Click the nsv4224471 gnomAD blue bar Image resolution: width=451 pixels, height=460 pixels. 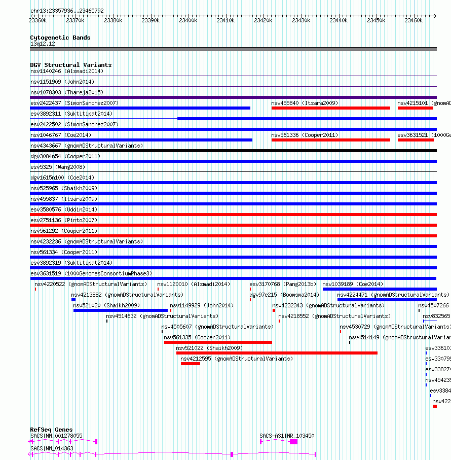(x=387, y=300)
